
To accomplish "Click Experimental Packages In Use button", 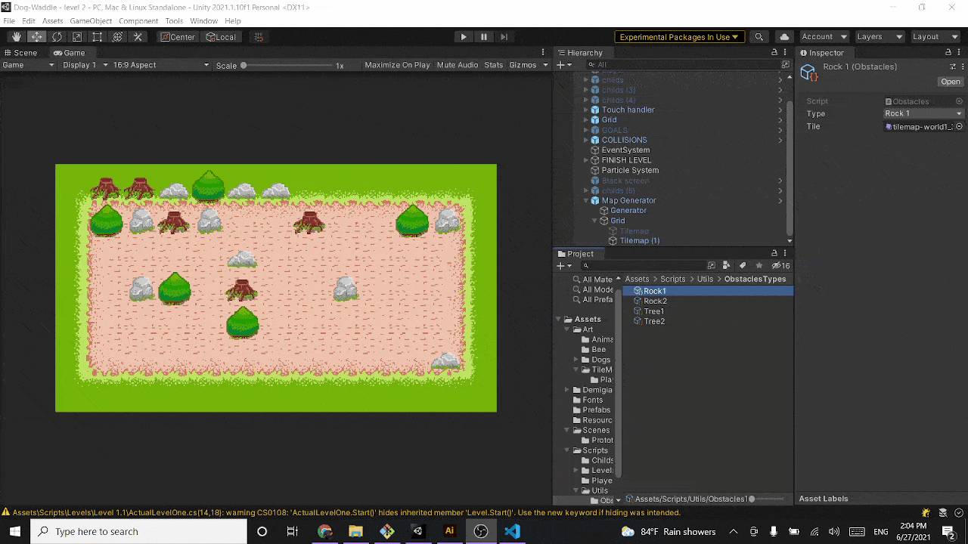I will coord(679,37).
